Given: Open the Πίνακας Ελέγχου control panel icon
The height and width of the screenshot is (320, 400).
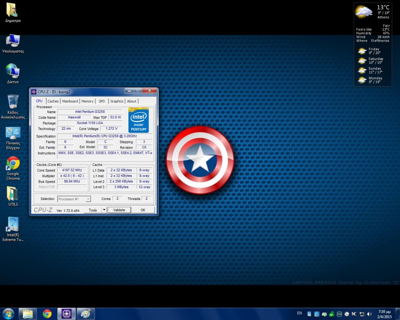Looking at the screenshot, I should 13,138.
